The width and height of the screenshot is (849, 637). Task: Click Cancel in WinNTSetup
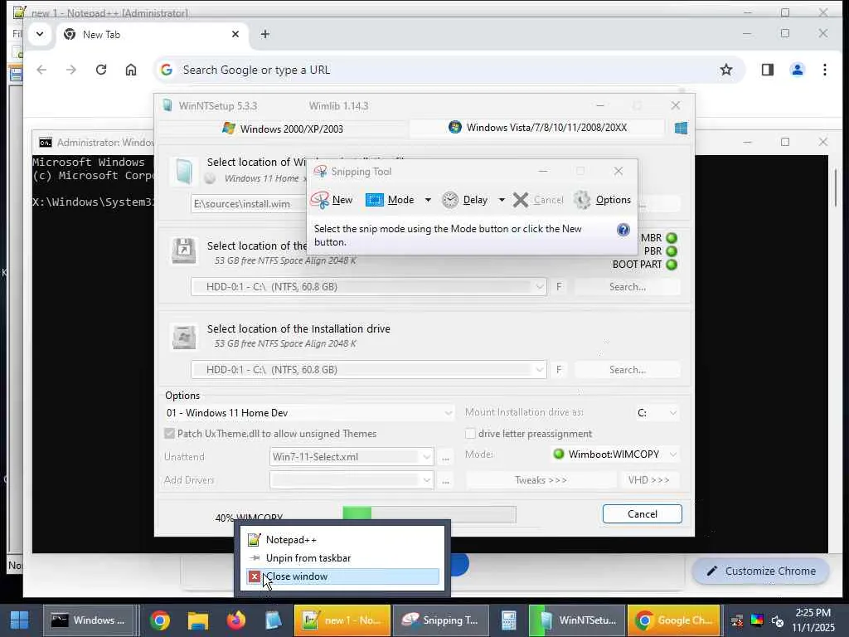click(643, 513)
